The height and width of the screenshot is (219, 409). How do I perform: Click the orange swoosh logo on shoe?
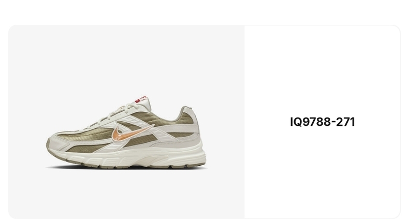(x=130, y=133)
